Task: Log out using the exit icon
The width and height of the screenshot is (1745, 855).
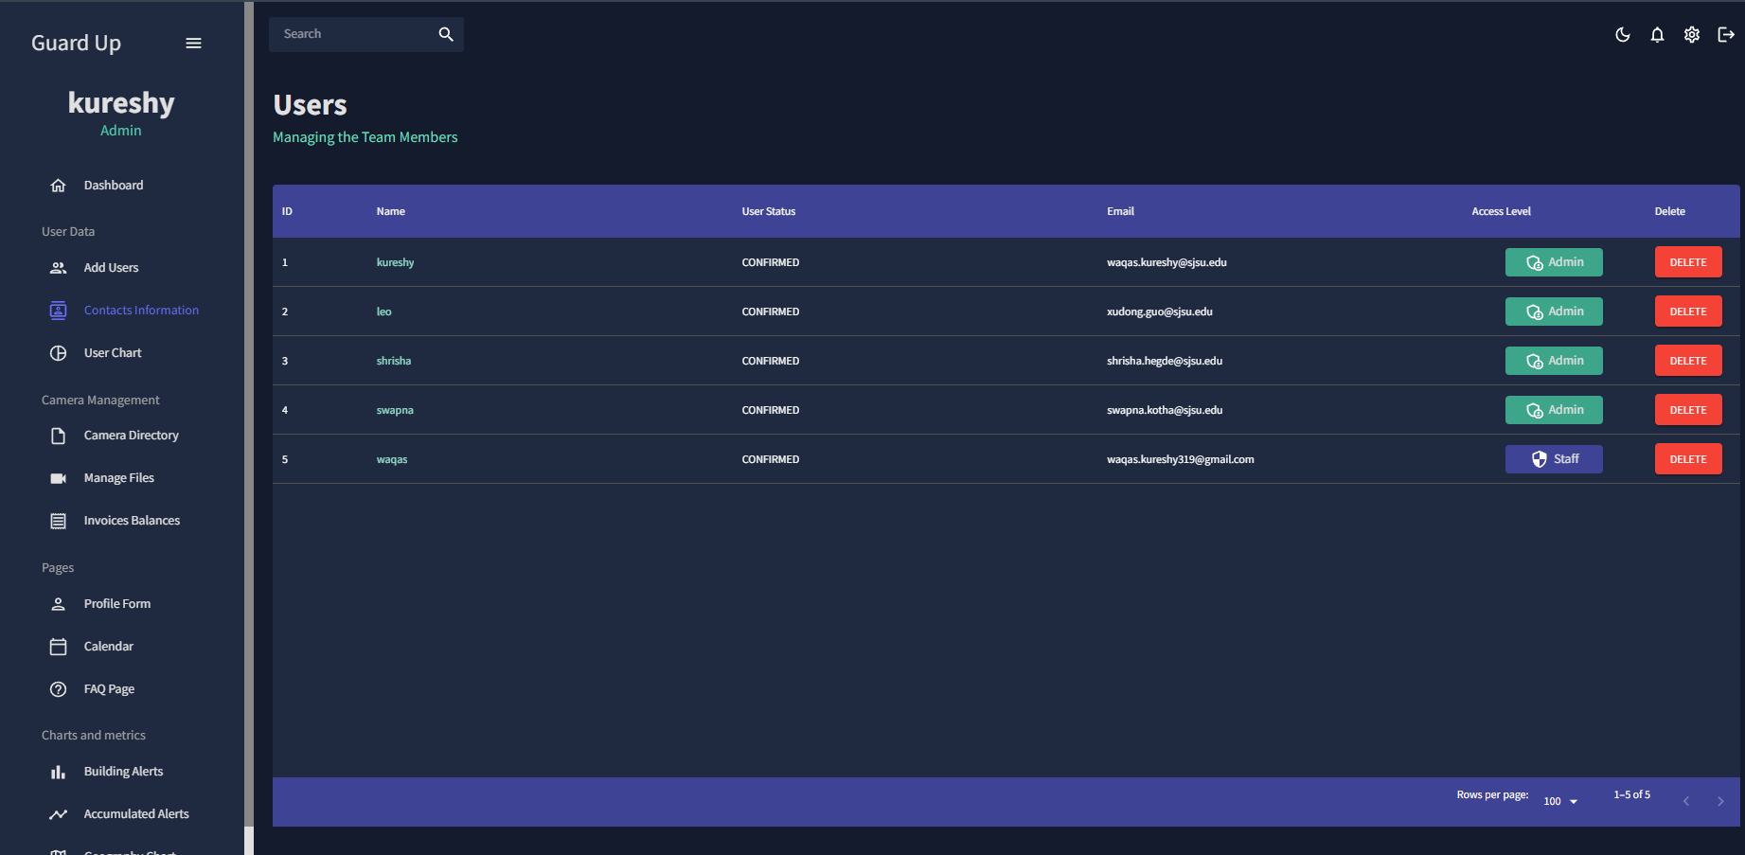Action: click(x=1726, y=34)
